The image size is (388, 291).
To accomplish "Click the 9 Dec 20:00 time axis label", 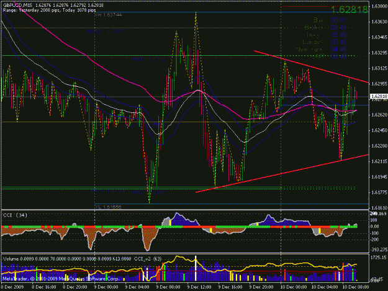I will click(261, 287).
